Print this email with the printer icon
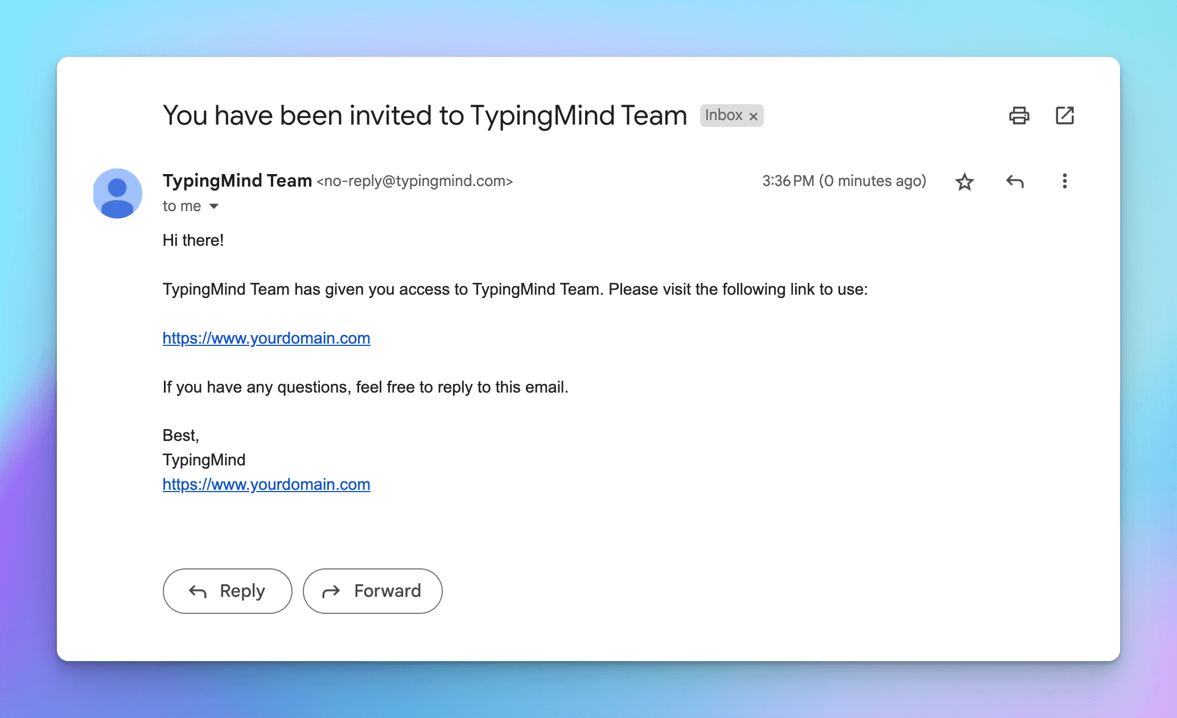This screenshot has width=1177, height=718. tap(1019, 115)
